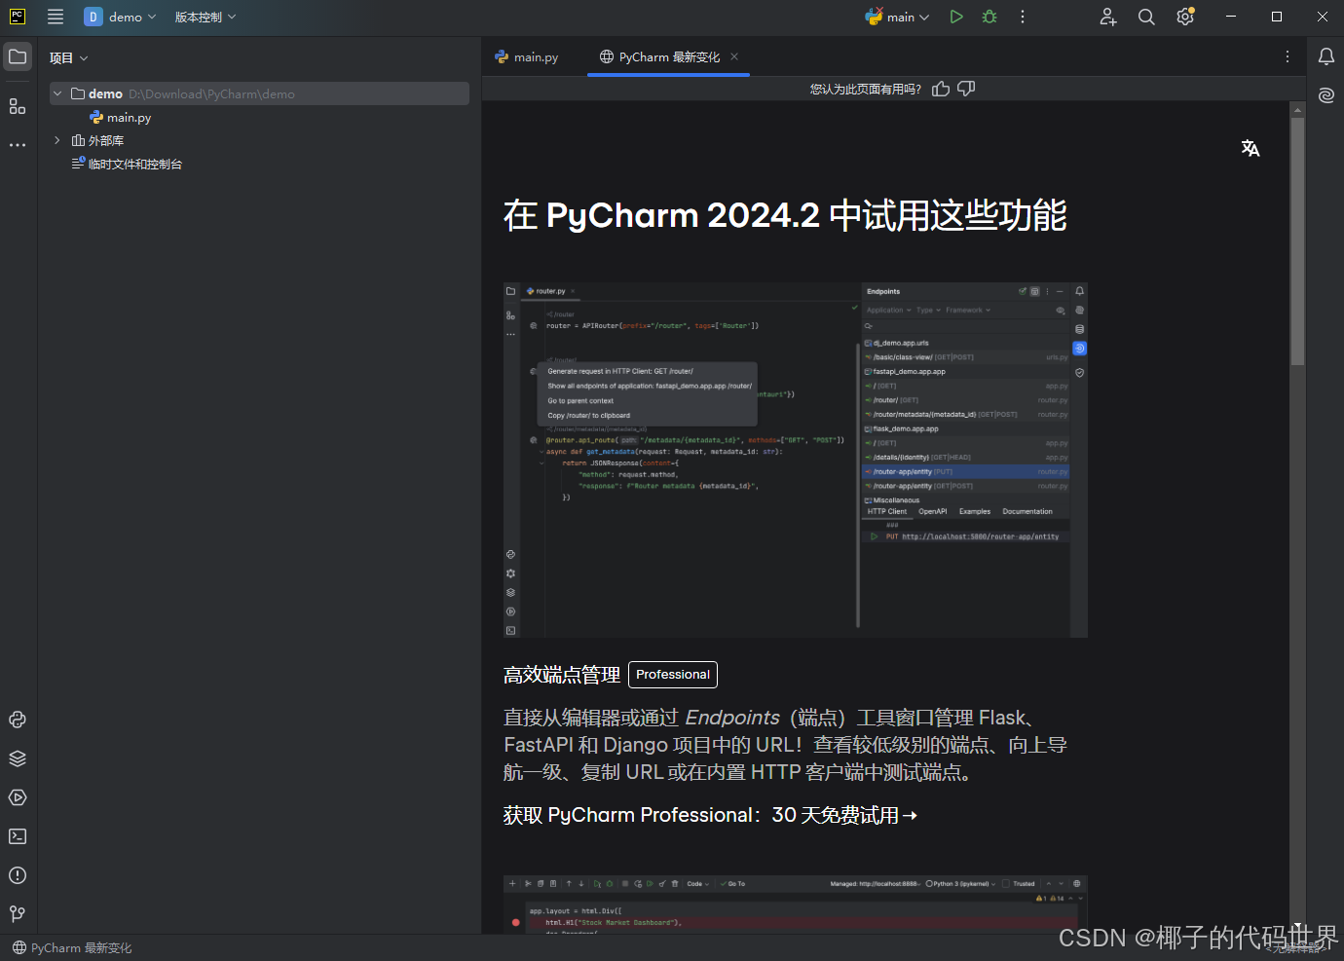Image resolution: width=1344 pixels, height=961 pixels.
Task: Open the main run configuration dropdown
Action: pos(898,17)
